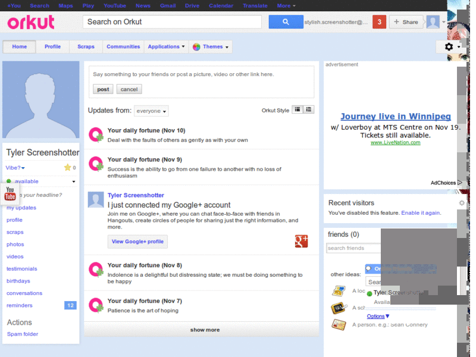Click the cancel button
The width and height of the screenshot is (476, 357).
(x=129, y=89)
